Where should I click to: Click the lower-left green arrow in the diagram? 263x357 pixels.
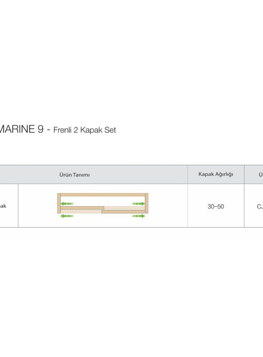click(x=67, y=216)
